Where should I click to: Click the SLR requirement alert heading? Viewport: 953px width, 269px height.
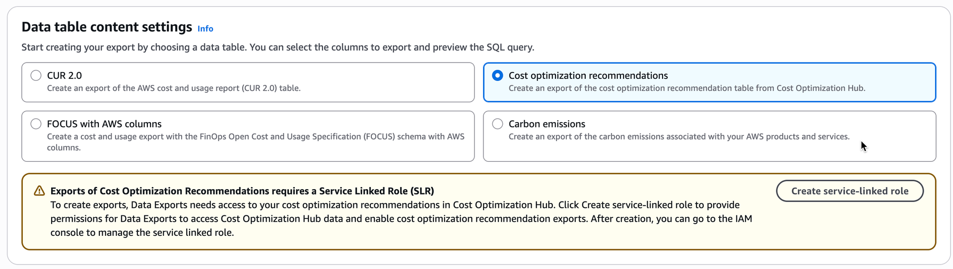(242, 191)
